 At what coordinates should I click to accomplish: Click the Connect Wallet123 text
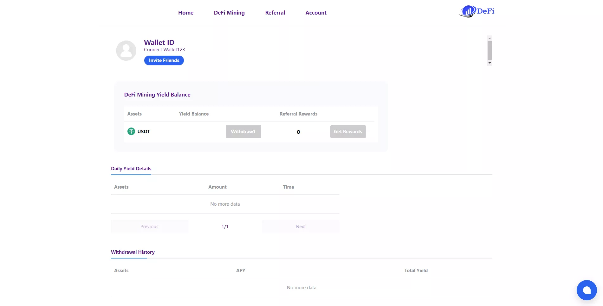pos(164,50)
